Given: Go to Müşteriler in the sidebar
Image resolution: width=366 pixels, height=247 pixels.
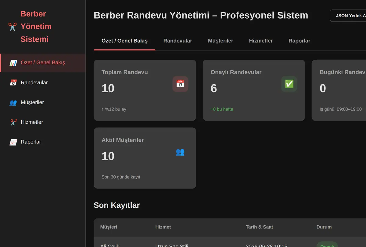Looking at the screenshot, I should pyautogui.click(x=43, y=102).
